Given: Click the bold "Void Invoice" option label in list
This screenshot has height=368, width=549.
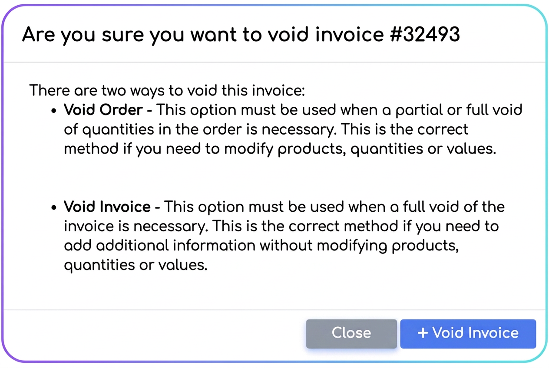Looking at the screenshot, I should coord(107,207).
